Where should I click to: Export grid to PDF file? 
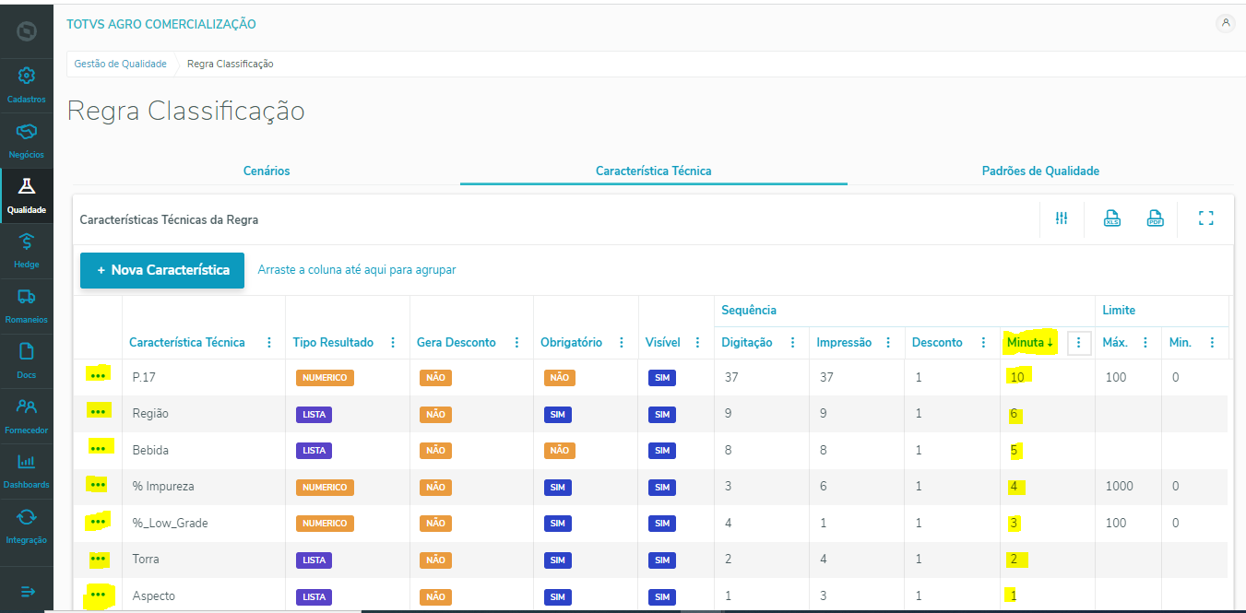point(1155,218)
